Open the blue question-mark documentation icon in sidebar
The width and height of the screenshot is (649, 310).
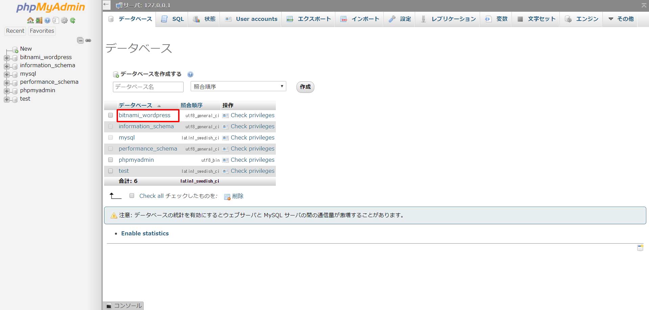[47, 20]
